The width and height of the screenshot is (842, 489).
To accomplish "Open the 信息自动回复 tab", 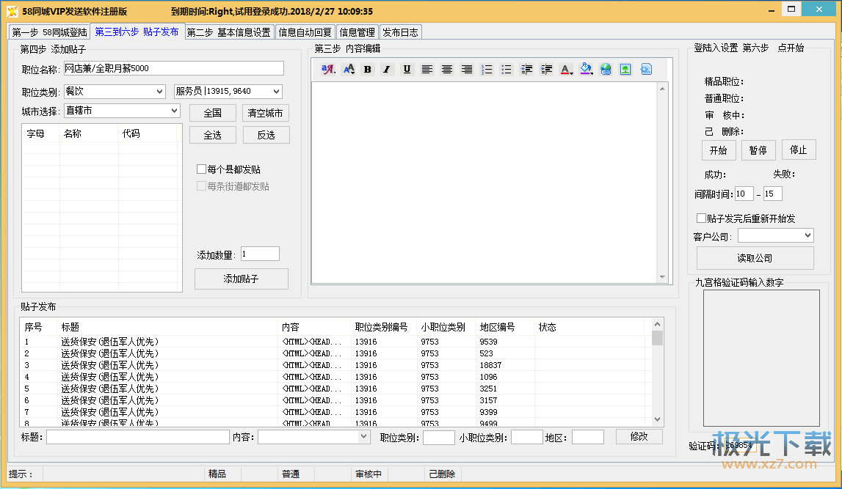I will coord(305,32).
